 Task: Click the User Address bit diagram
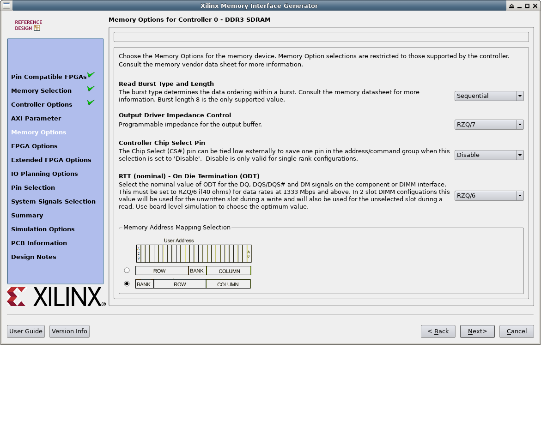194,253
